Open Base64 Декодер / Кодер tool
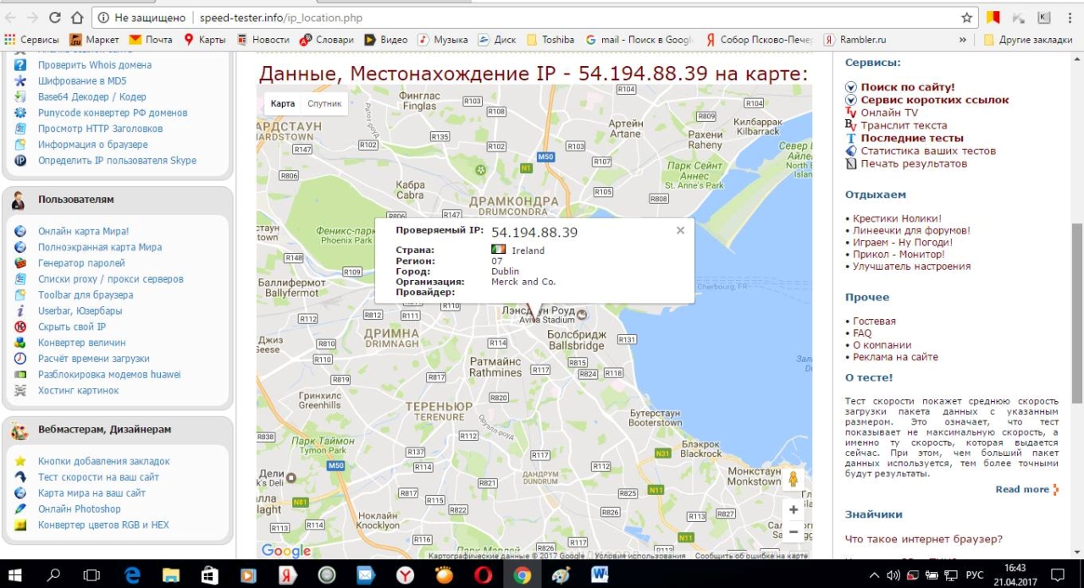 pyautogui.click(x=92, y=97)
